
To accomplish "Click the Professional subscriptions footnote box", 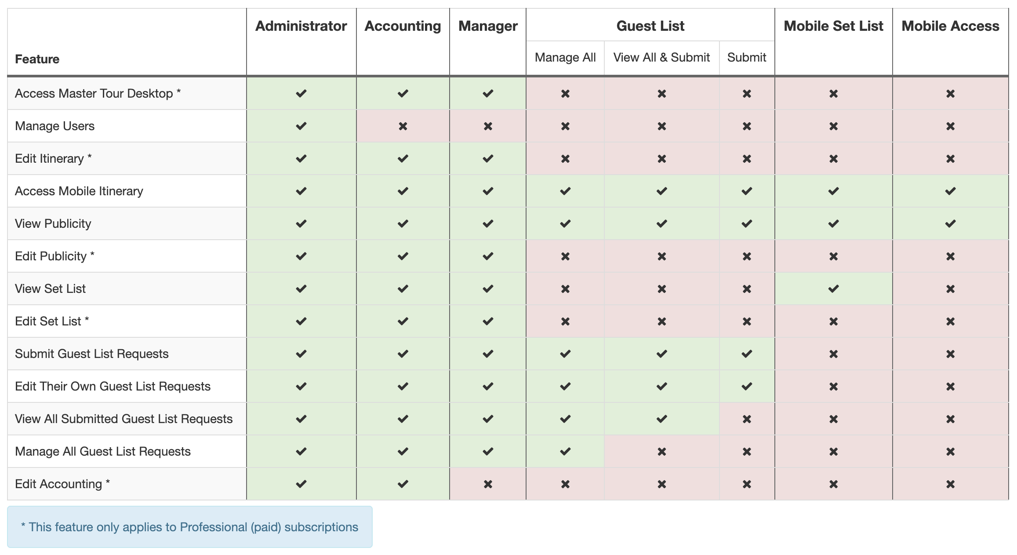I will coord(190,527).
